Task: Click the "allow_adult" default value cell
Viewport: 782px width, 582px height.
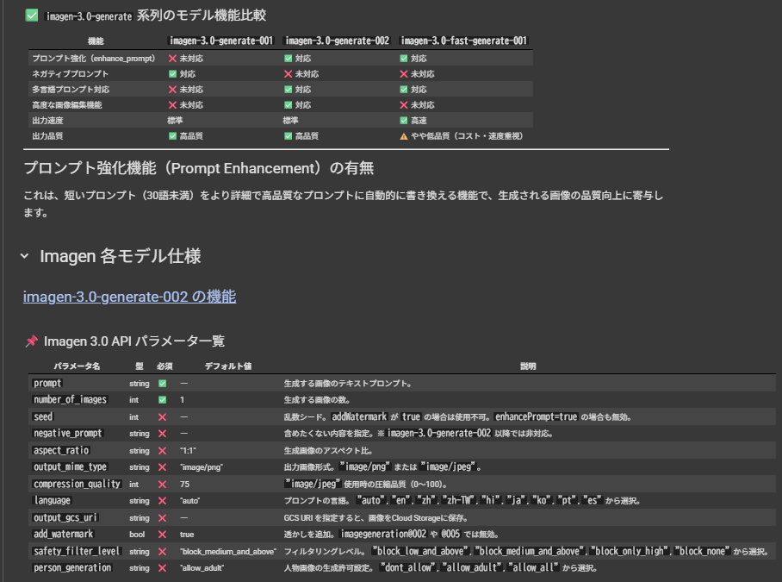Action: 202,568
